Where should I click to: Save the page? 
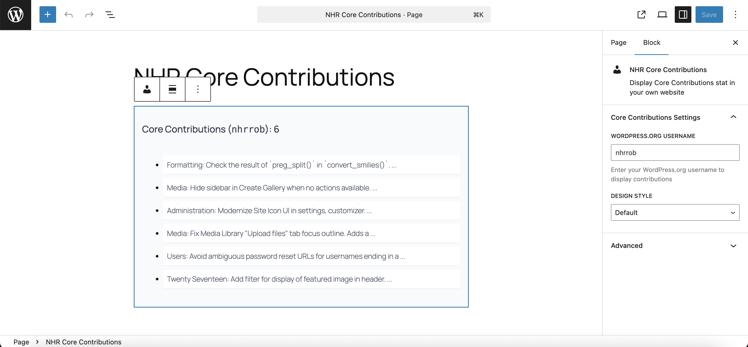point(709,15)
